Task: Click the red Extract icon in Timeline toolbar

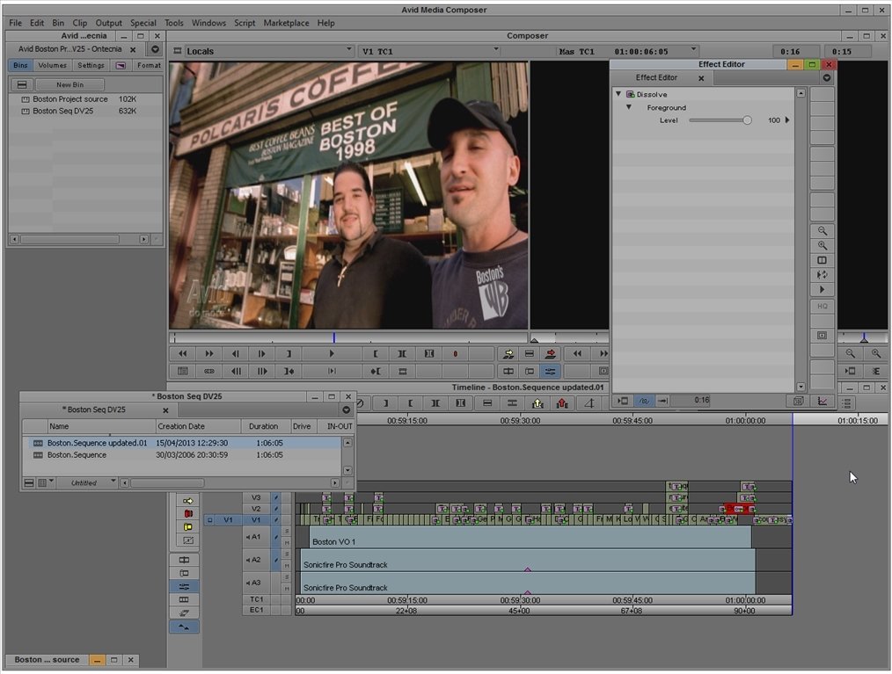Action: 563,403
